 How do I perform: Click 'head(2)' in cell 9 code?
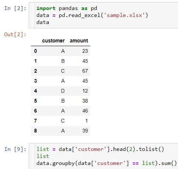tap(124, 149)
